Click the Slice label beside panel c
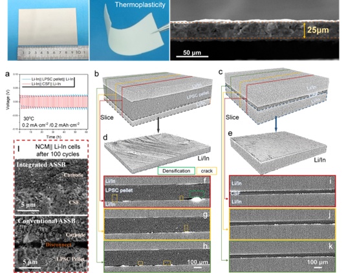 232,118
